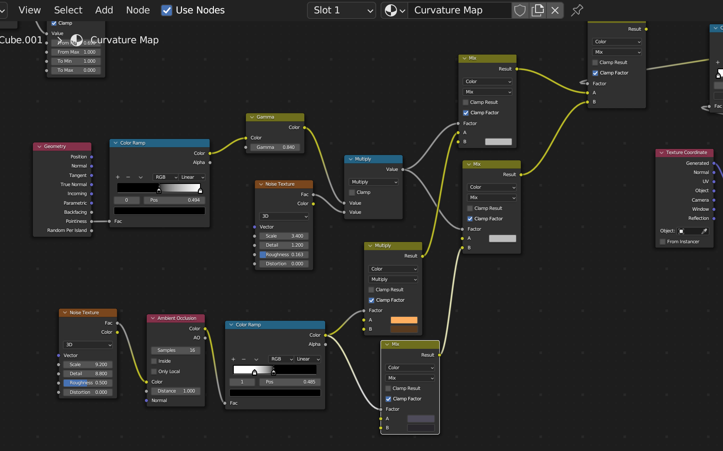The width and height of the screenshot is (723, 451).
Task: Disable the Use Nodes checkbox
Action: coord(167,10)
